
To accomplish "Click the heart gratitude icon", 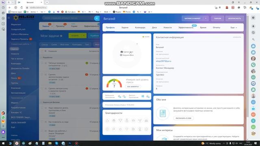I will [127, 129].
